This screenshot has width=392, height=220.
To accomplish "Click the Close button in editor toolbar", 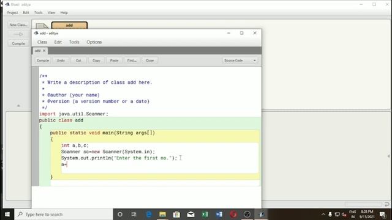I will coord(149,61).
